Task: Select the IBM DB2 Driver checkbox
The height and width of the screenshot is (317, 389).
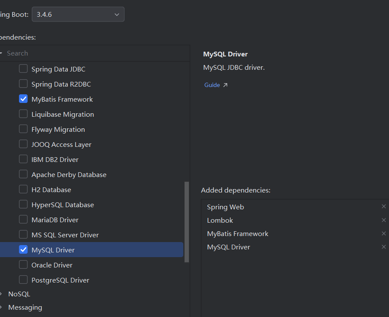Action: 23,159
